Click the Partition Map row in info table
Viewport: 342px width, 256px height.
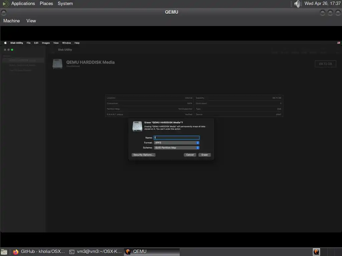tap(150, 109)
